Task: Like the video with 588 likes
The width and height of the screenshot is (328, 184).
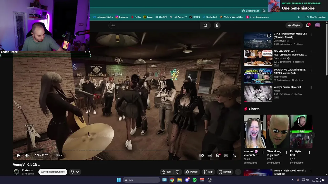Action: coord(166,172)
